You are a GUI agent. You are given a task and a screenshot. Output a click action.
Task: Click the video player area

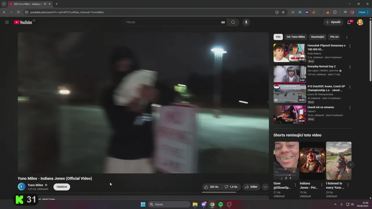(143, 103)
